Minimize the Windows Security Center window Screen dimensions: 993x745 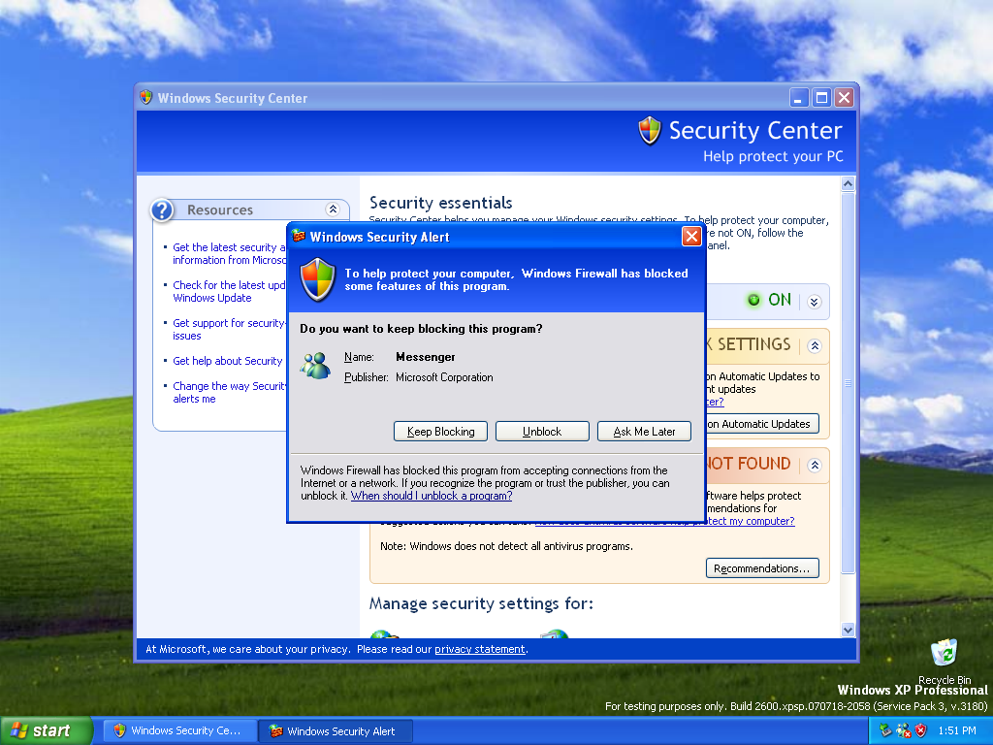coord(799,98)
